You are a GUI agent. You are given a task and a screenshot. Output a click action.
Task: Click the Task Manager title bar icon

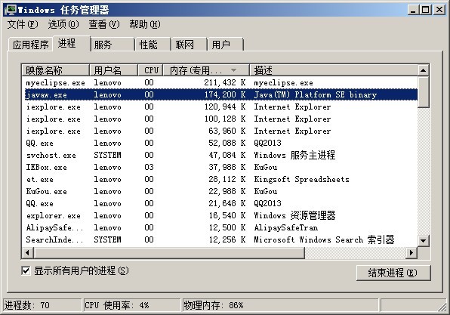pos(11,10)
